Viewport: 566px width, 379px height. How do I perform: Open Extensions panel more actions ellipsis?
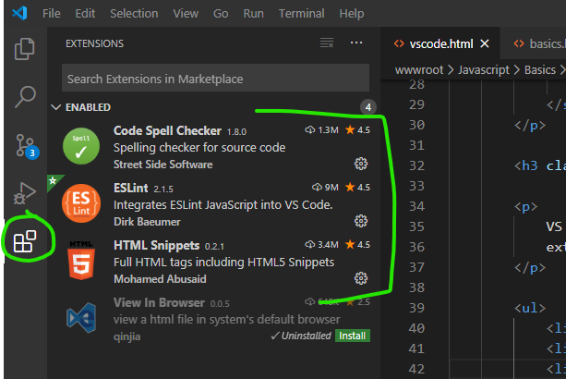(x=357, y=43)
